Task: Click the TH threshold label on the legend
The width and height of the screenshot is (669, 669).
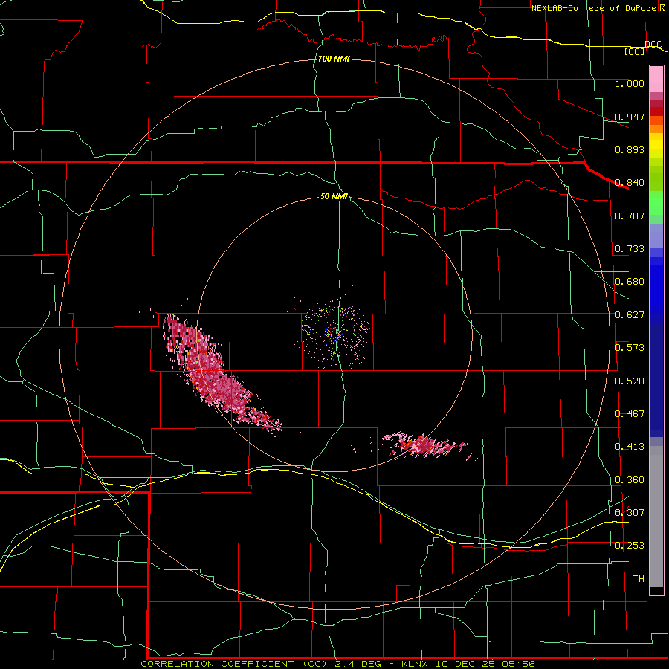Action: coord(639,578)
